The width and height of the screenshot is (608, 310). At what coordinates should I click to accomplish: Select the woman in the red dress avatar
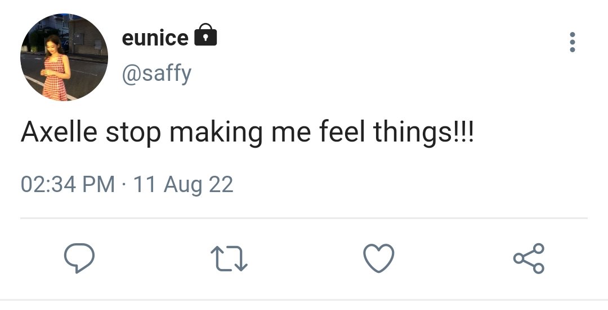point(64,57)
